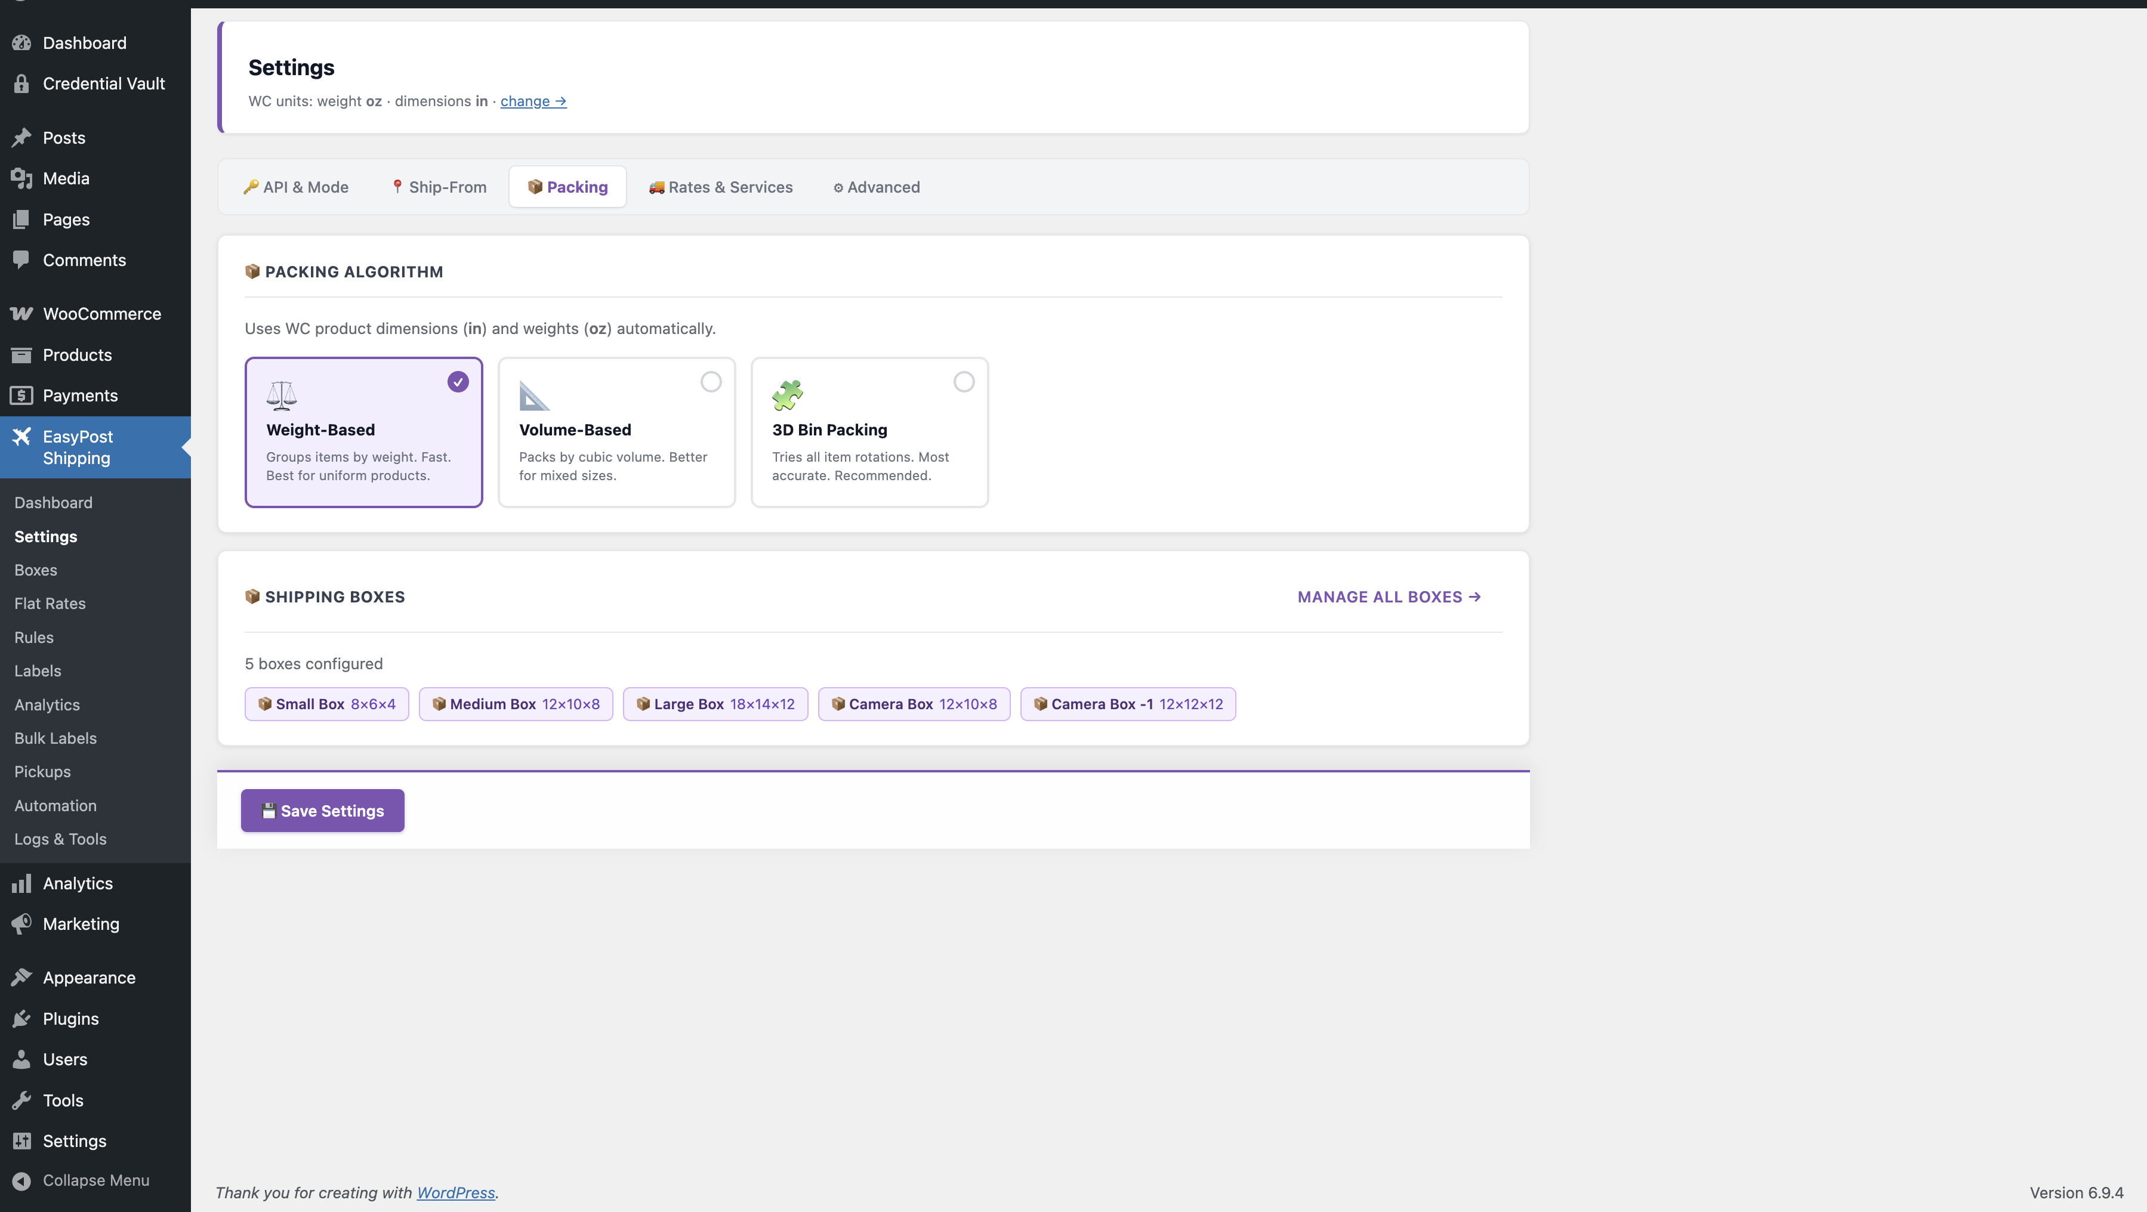Click the Medium Box 12×10×8 chip

click(x=516, y=704)
